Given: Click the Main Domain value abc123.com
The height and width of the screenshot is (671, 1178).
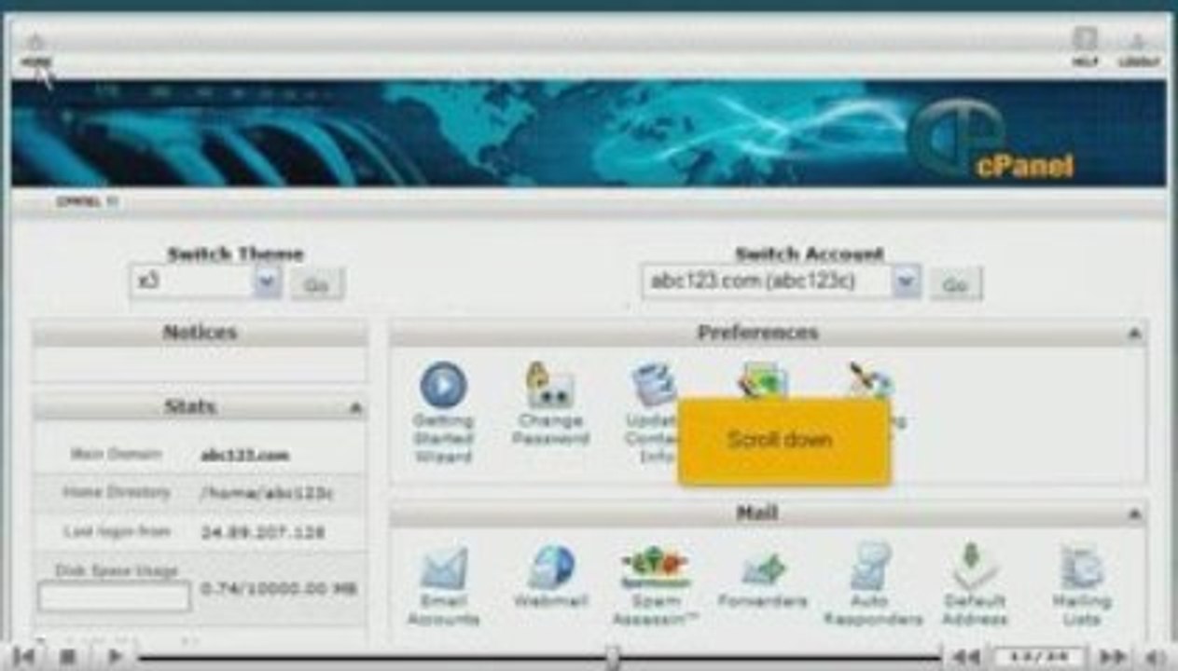Looking at the screenshot, I should pos(244,456).
